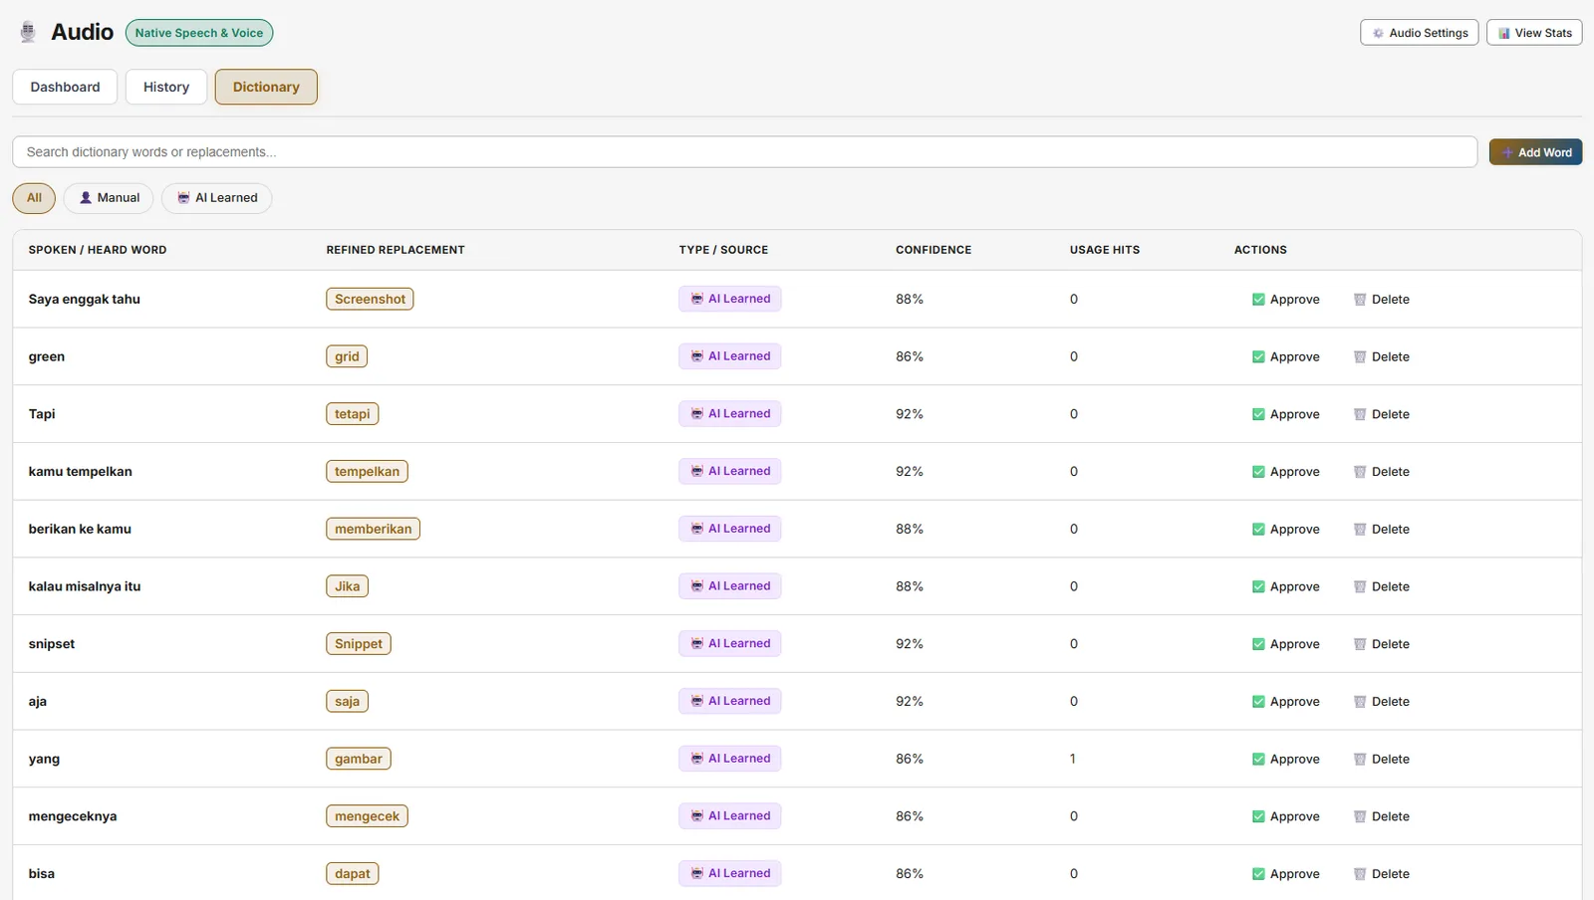Screen dimensions: 1594x900
Task: Click the 'memberikan' replacement tag
Action: 373,529
